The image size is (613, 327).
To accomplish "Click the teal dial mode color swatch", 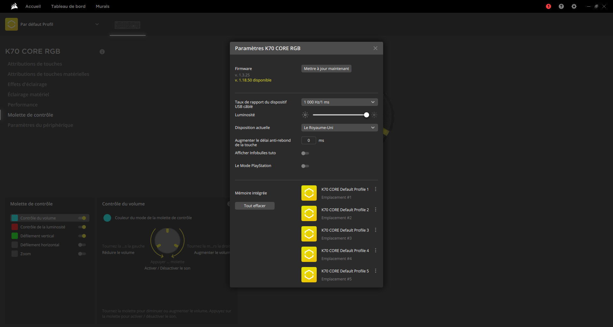I will (107, 218).
